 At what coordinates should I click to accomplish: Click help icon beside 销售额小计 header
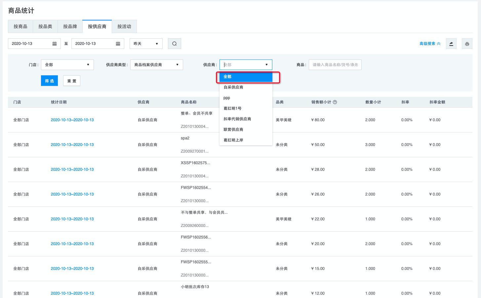click(x=335, y=102)
